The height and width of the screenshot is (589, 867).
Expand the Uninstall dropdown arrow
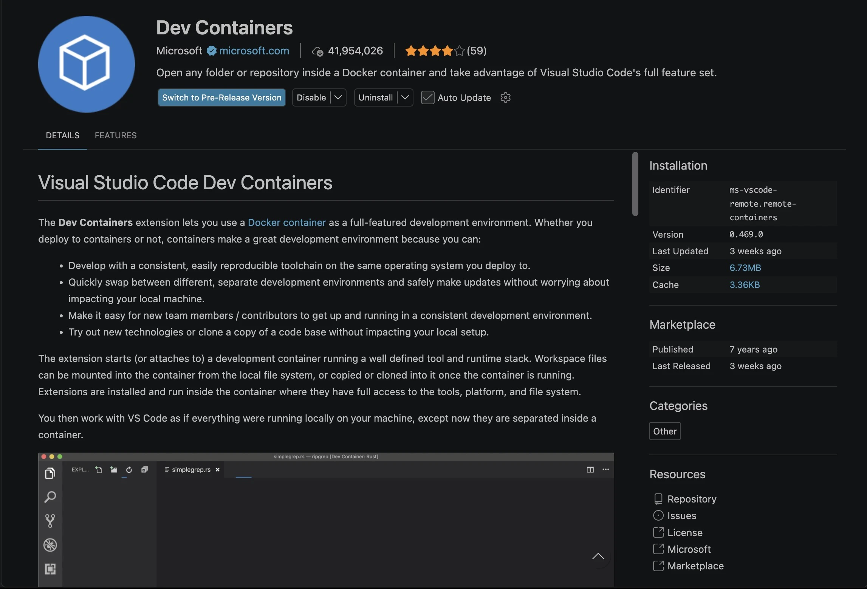(x=405, y=97)
